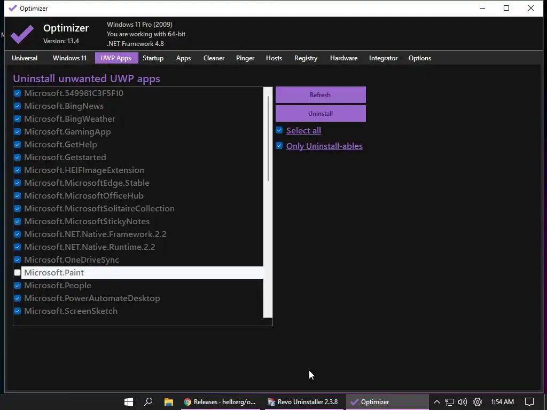This screenshot has height=410, width=547.
Task: Select the UWP Apps tab
Action: 116,58
